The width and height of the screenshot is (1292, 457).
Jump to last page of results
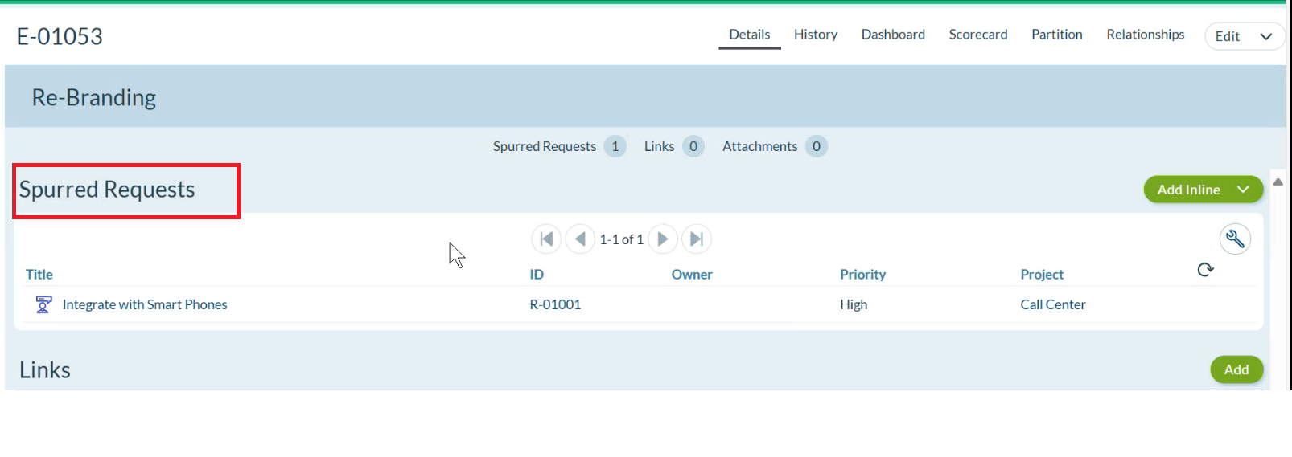click(x=697, y=239)
